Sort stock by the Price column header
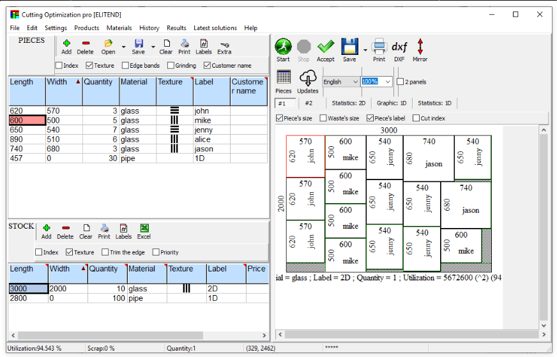Image resolution: width=557 pixels, height=357 pixels. point(257,273)
